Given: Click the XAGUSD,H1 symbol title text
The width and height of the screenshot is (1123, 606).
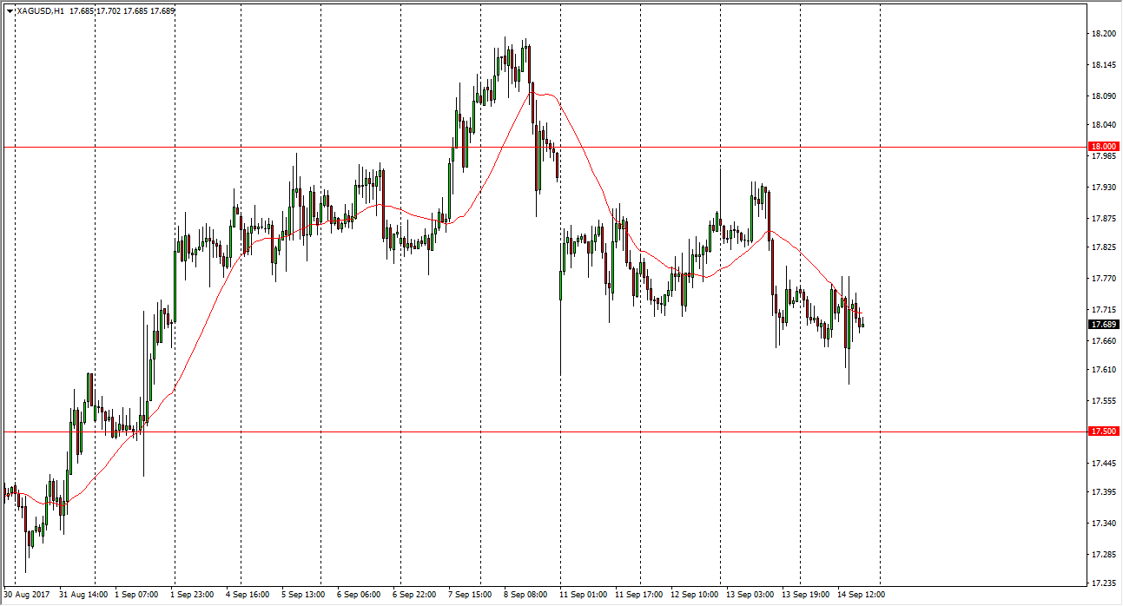Looking at the screenshot, I should (40, 11).
